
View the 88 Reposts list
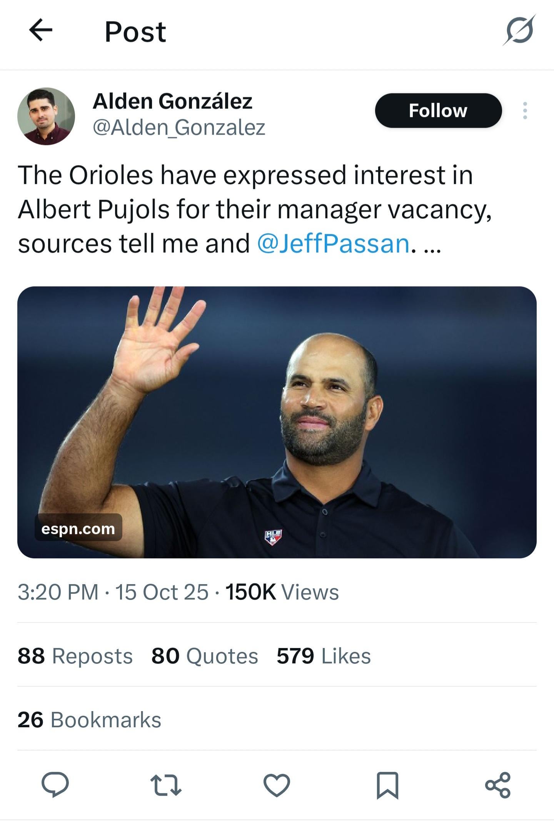pos(75,656)
